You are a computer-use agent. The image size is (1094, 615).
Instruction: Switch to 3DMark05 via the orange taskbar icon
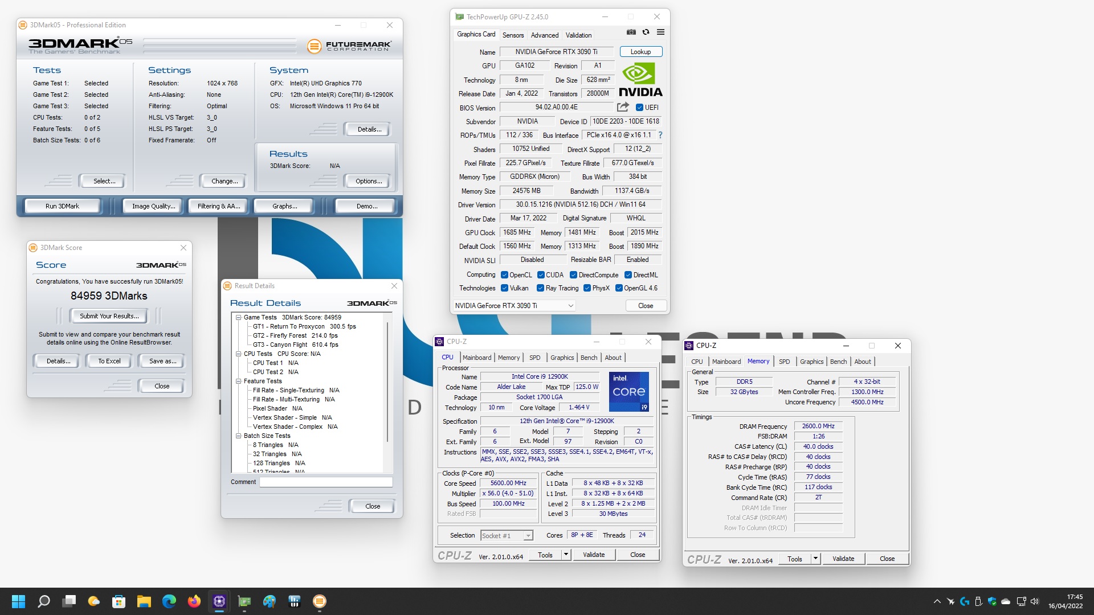pyautogui.click(x=320, y=601)
